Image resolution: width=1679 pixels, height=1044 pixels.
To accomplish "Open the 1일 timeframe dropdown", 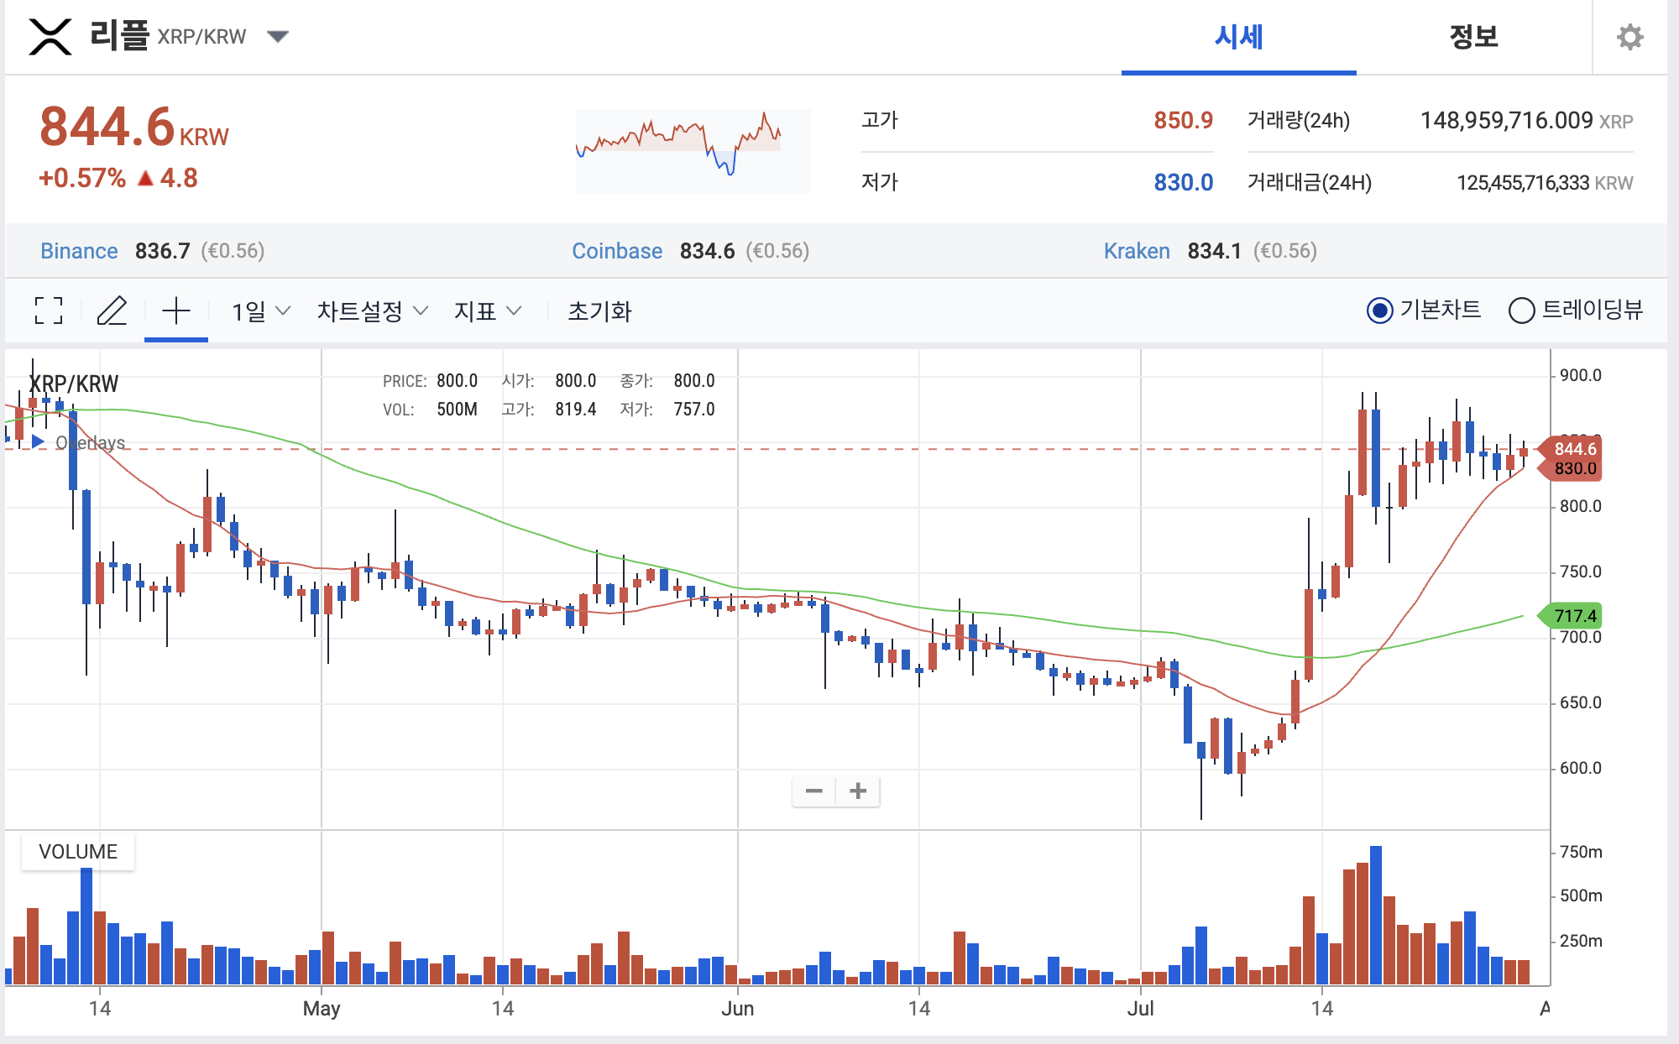I will click(260, 311).
